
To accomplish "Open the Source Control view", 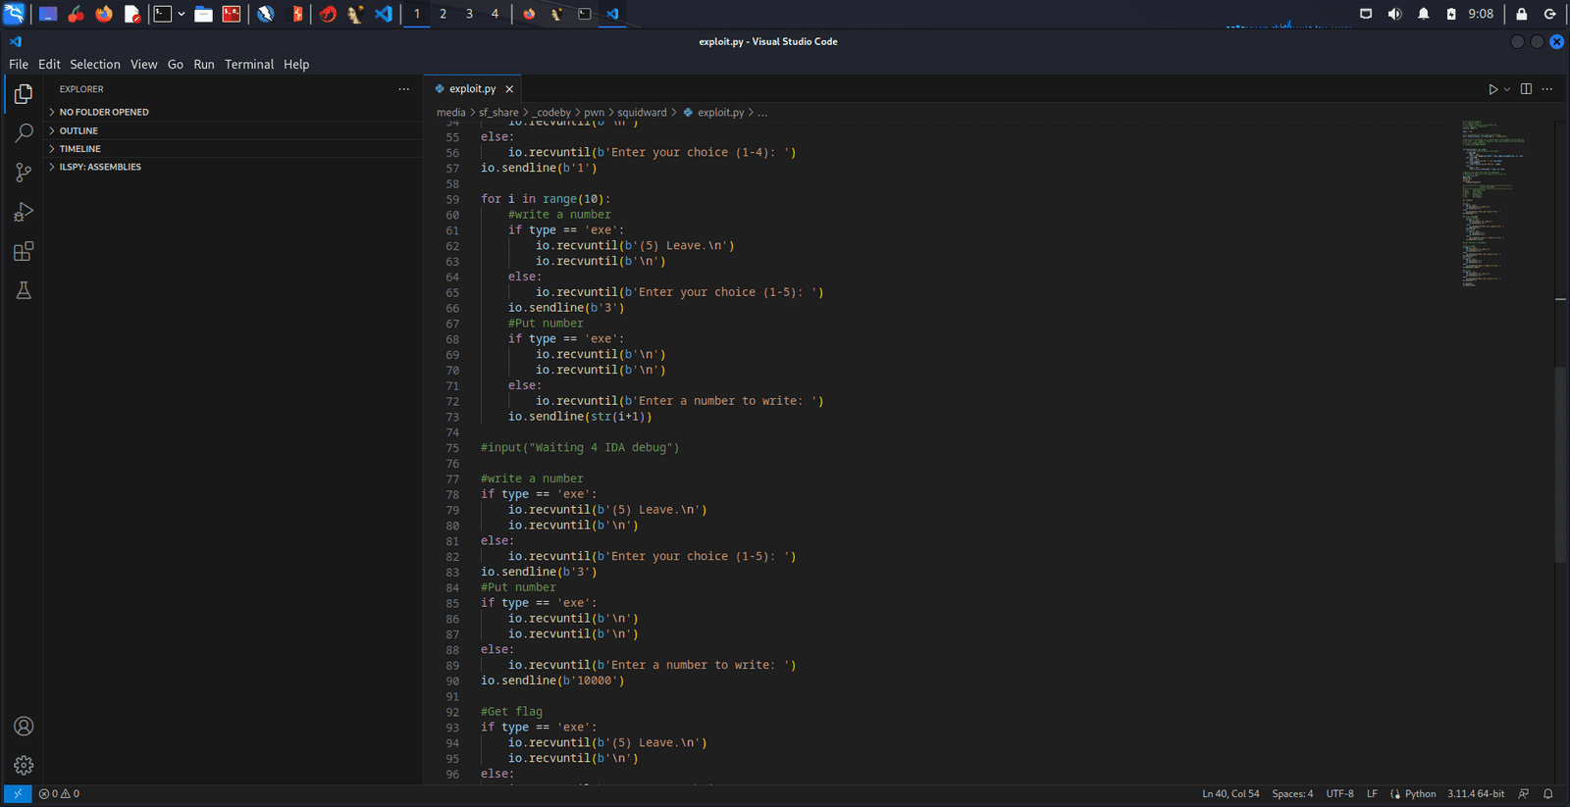I will [x=24, y=173].
